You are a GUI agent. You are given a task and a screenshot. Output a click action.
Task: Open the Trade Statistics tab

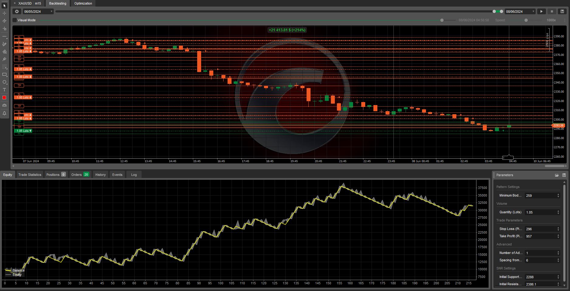click(29, 175)
